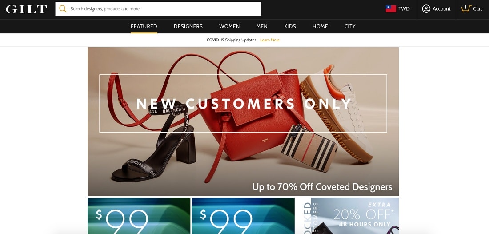Go to the MEN section

click(262, 27)
